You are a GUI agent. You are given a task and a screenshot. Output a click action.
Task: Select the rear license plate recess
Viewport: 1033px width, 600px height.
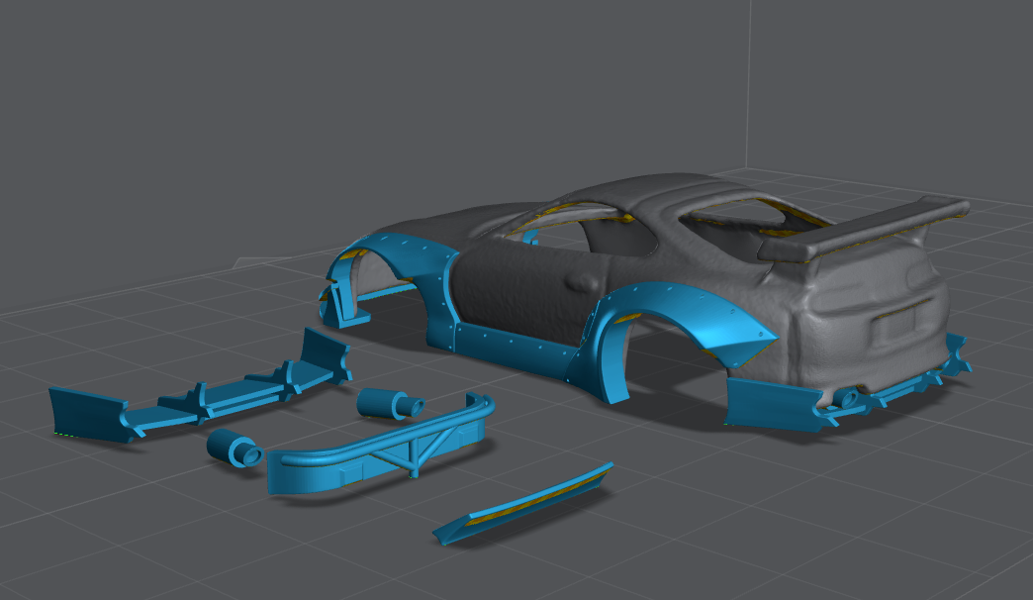coord(895,320)
